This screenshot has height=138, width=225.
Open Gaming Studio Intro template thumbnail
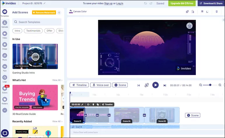35,56
